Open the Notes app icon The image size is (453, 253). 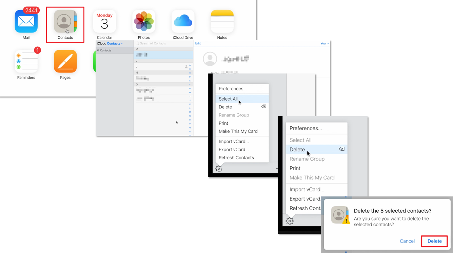pyautogui.click(x=222, y=21)
